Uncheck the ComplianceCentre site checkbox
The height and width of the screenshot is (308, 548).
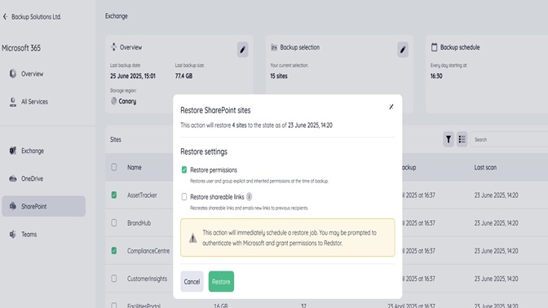(114, 251)
